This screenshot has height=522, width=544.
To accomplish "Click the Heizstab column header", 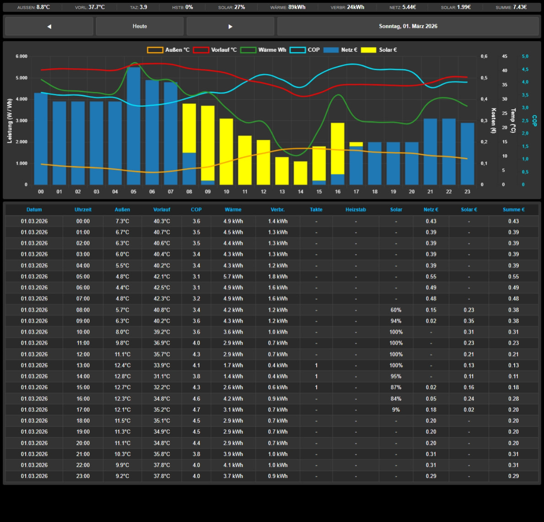I will click(355, 210).
